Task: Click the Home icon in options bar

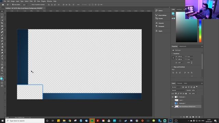Action: (x=3, y=4)
